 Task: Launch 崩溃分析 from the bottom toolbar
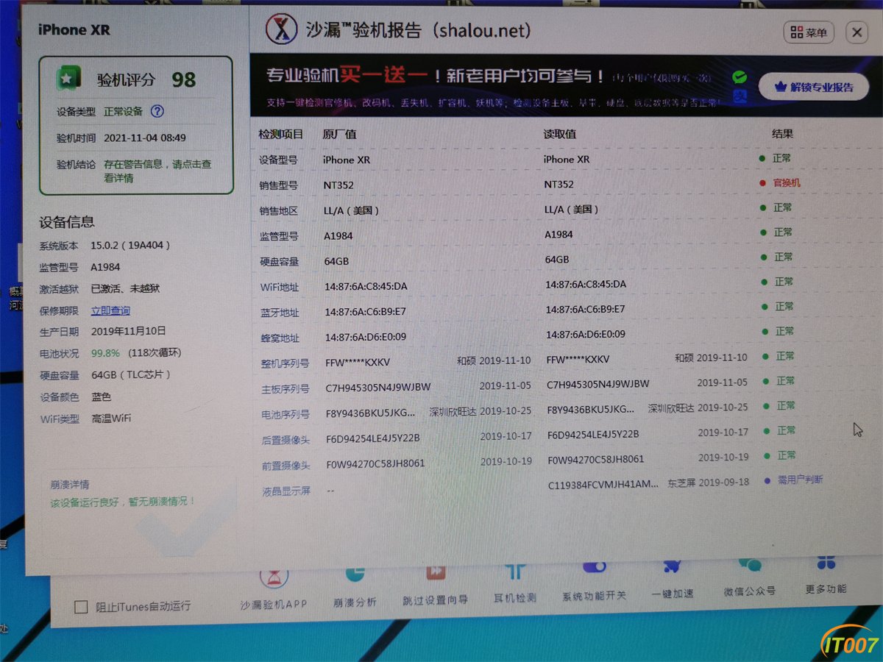355,587
